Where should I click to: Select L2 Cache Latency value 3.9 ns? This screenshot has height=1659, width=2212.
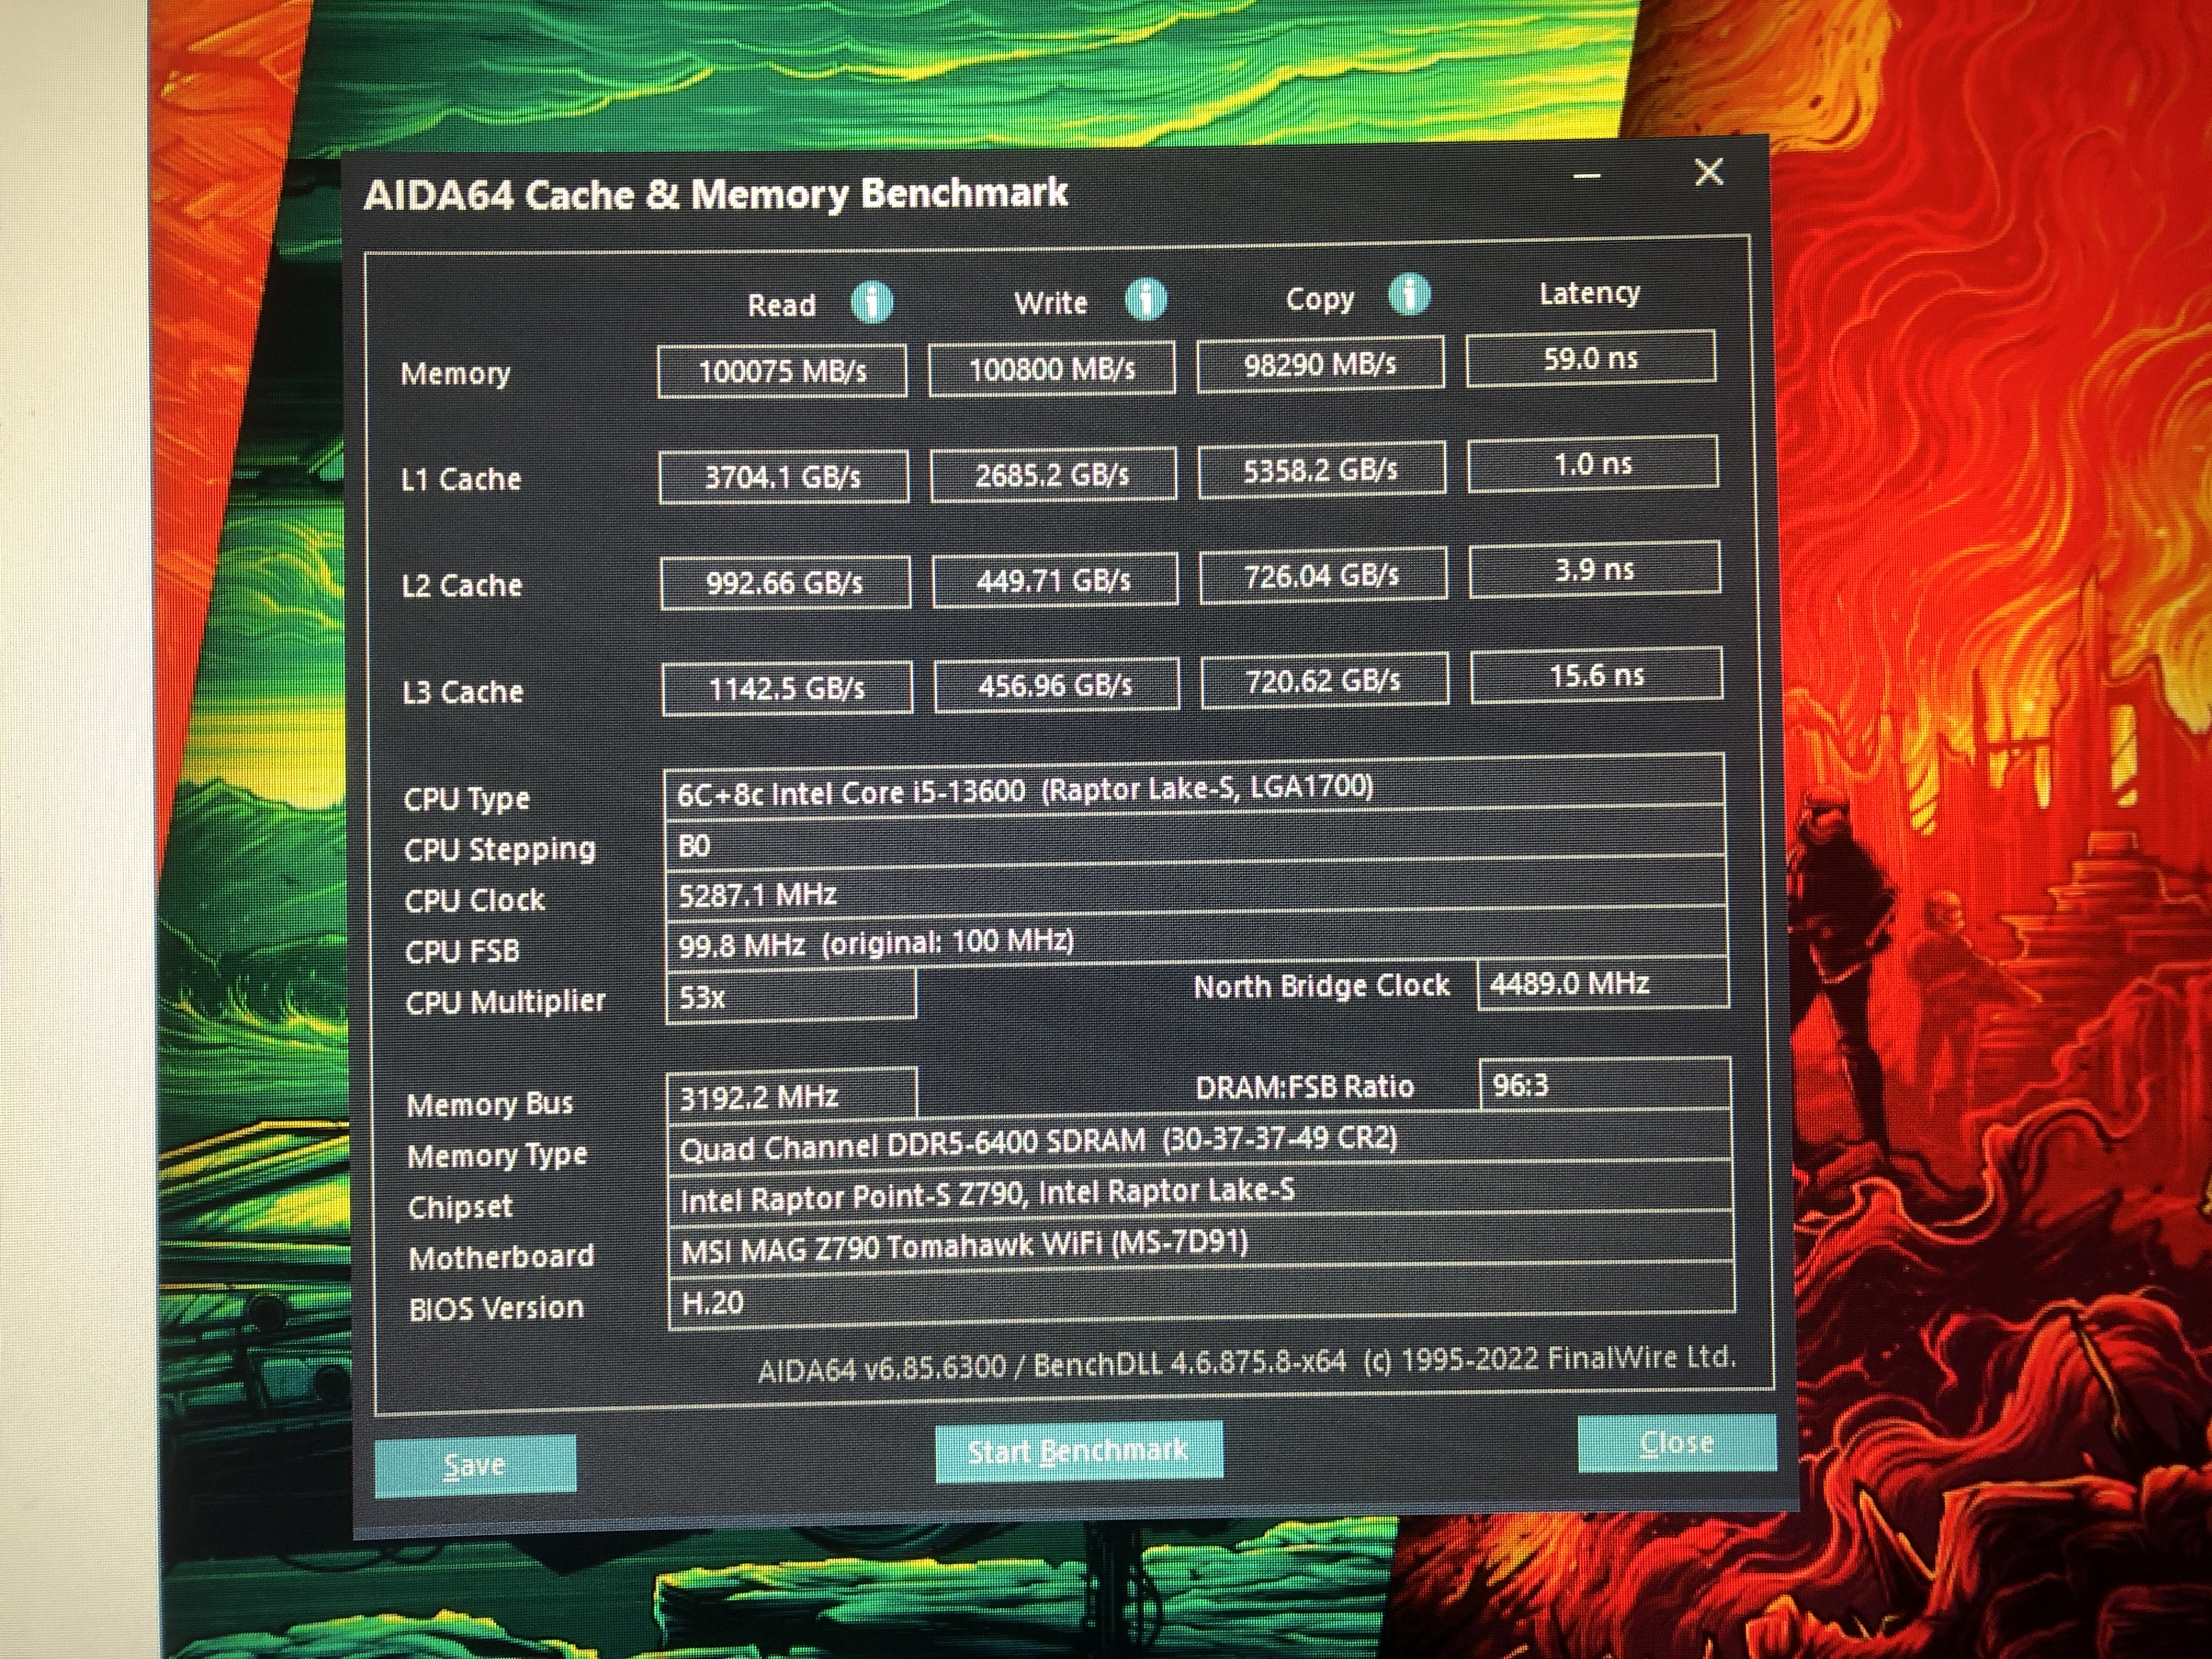coord(1595,569)
